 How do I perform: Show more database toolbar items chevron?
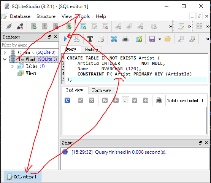(x=170, y=26)
